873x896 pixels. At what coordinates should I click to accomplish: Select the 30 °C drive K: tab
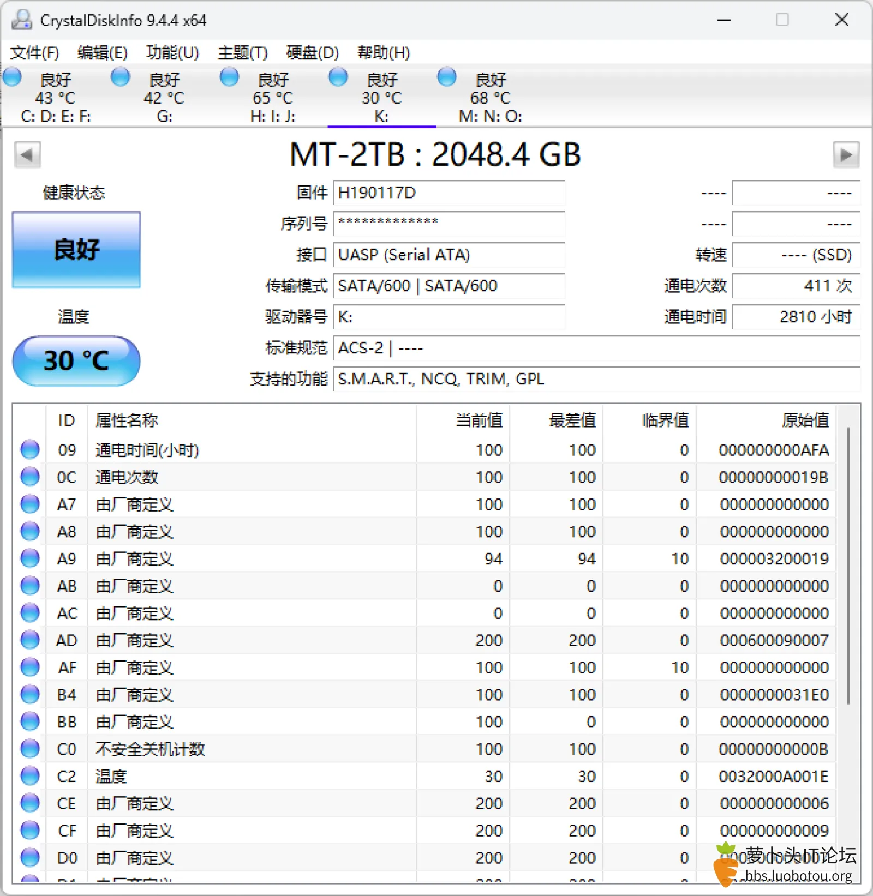pyautogui.click(x=382, y=97)
